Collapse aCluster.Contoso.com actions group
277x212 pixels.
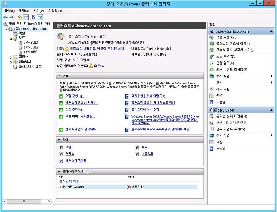[271, 31]
